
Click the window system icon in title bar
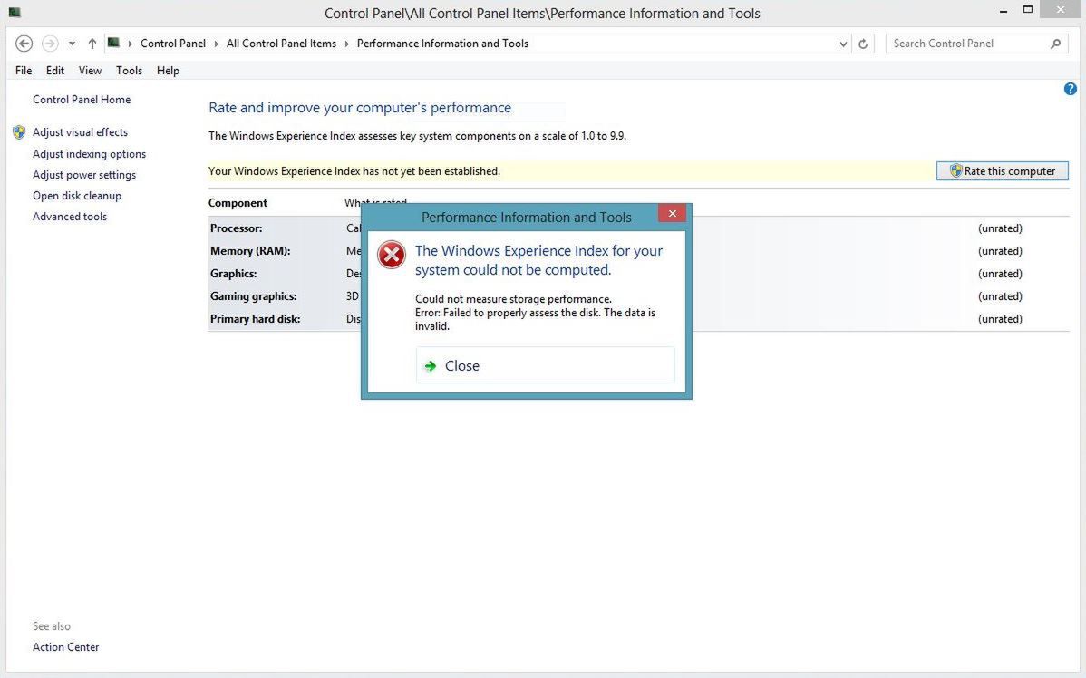point(14,13)
